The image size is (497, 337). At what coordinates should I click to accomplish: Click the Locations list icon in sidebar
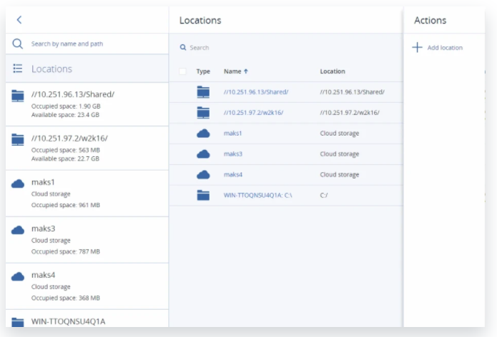[x=19, y=69]
